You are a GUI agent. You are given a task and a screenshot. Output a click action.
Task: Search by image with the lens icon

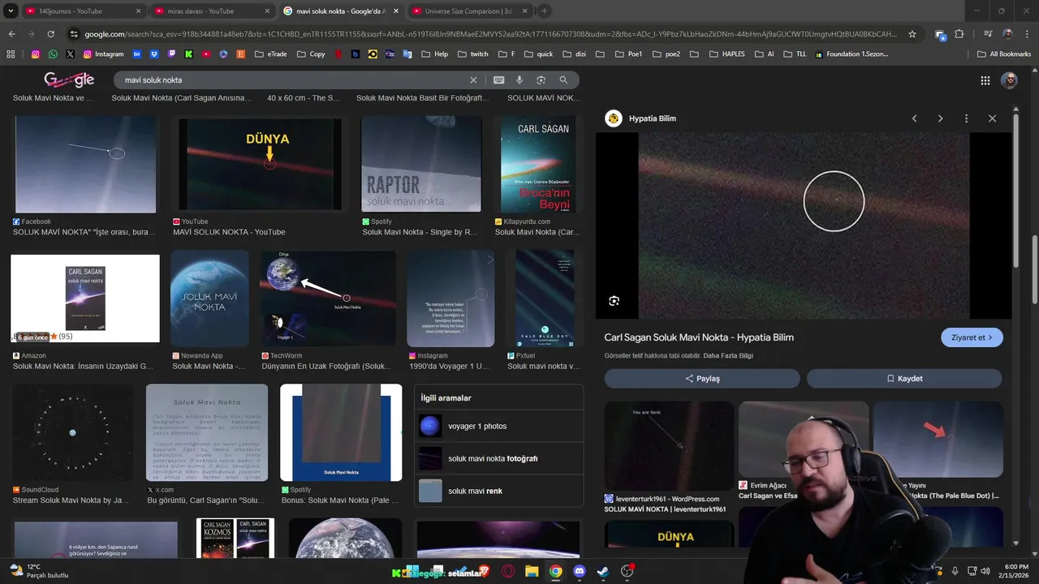[541, 80]
